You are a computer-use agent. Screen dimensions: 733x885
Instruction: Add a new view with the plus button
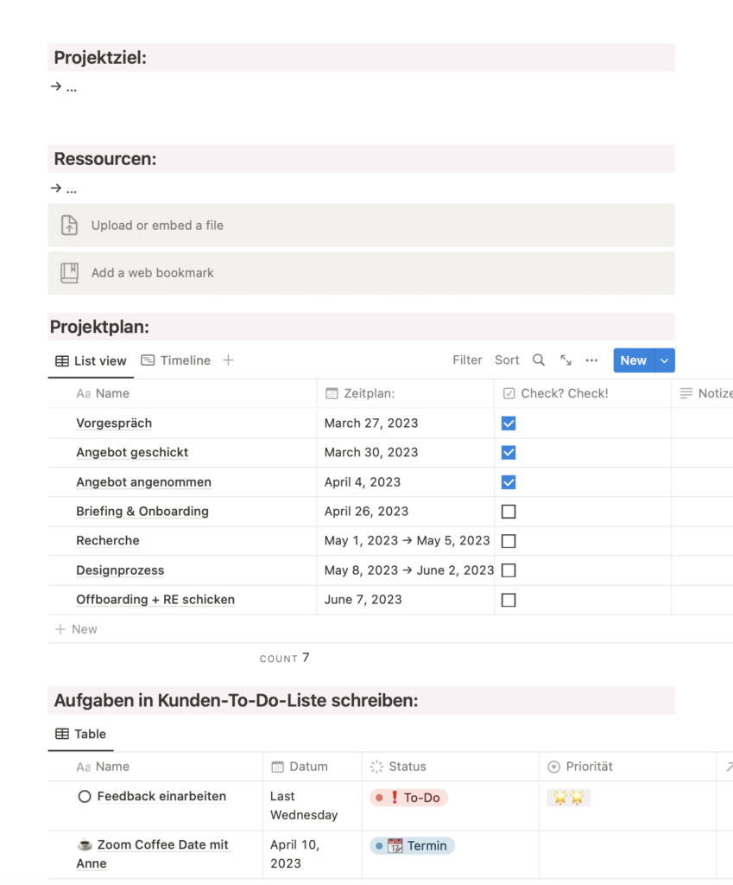coord(227,360)
